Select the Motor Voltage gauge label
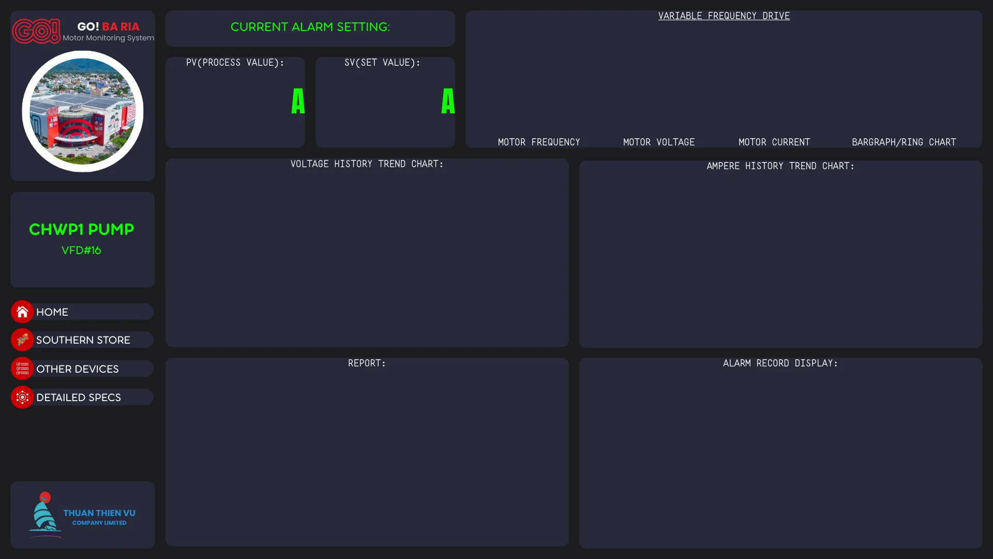The image size is (993, 559). point(658,142)
